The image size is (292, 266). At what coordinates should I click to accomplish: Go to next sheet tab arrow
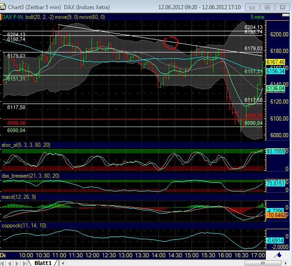(17, 263)
